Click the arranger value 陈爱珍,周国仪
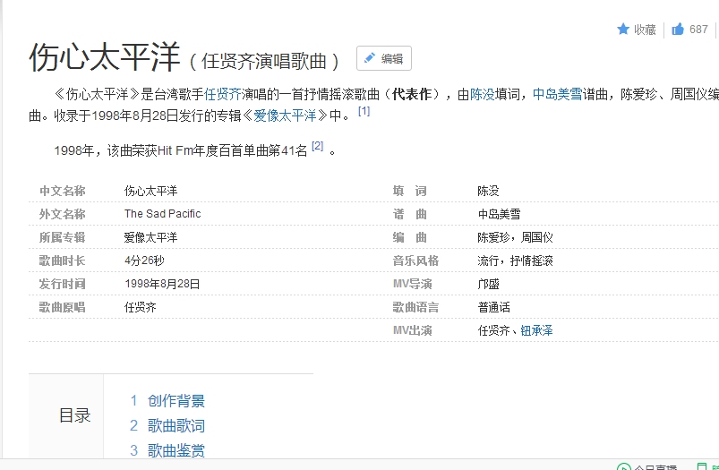The image size is (719, 470). [x=515, y=237]
